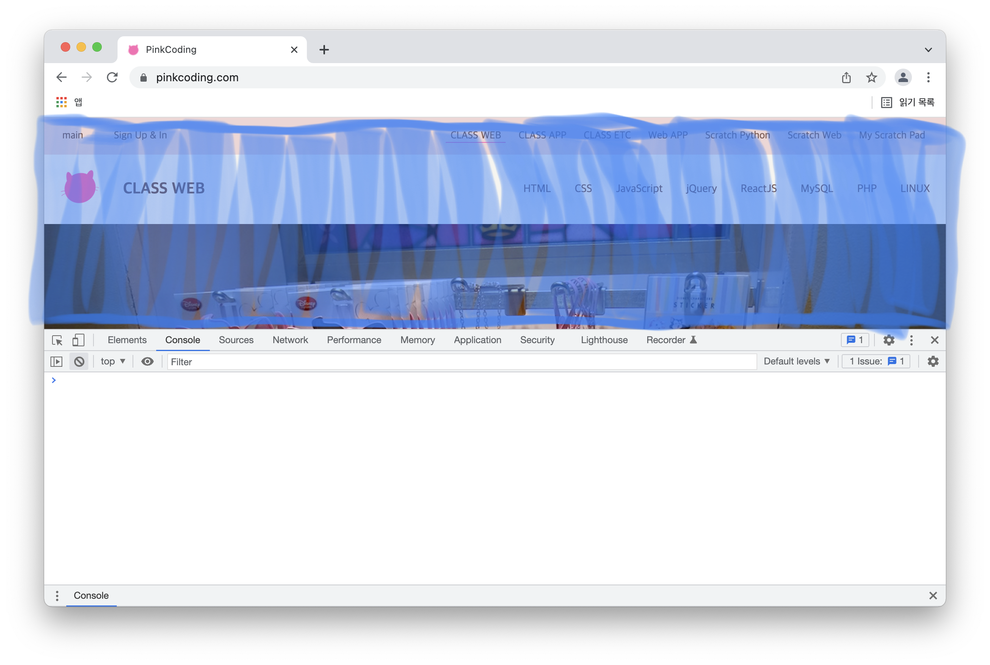Open the Memory panel in DevTools
Image resolution: width=990 pixels, height=665 pixels.
pyautogui.click(x=417, y=340)
